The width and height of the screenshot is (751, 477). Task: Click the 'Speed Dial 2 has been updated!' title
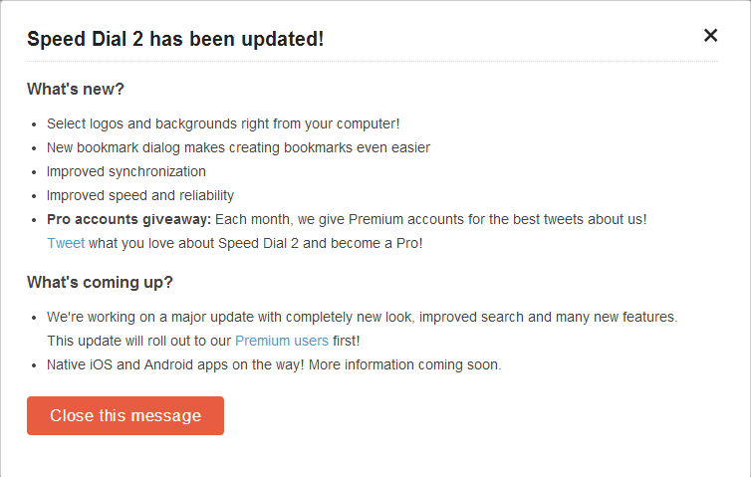point(175,39)
